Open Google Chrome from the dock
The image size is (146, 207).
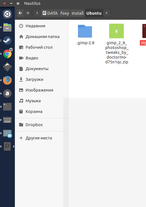point(8,54)
